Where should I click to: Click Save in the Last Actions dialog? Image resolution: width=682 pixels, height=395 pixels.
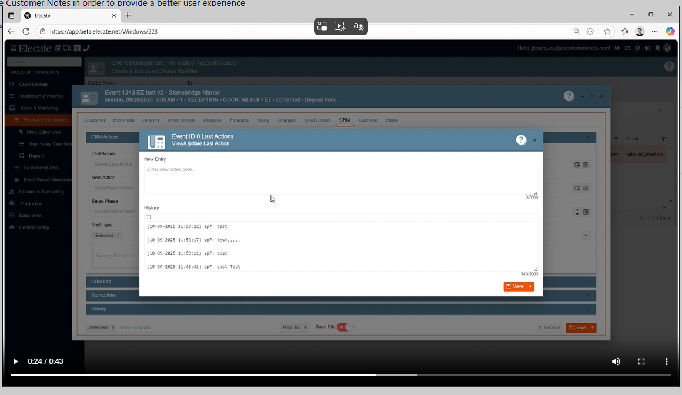tap(515, 286)
